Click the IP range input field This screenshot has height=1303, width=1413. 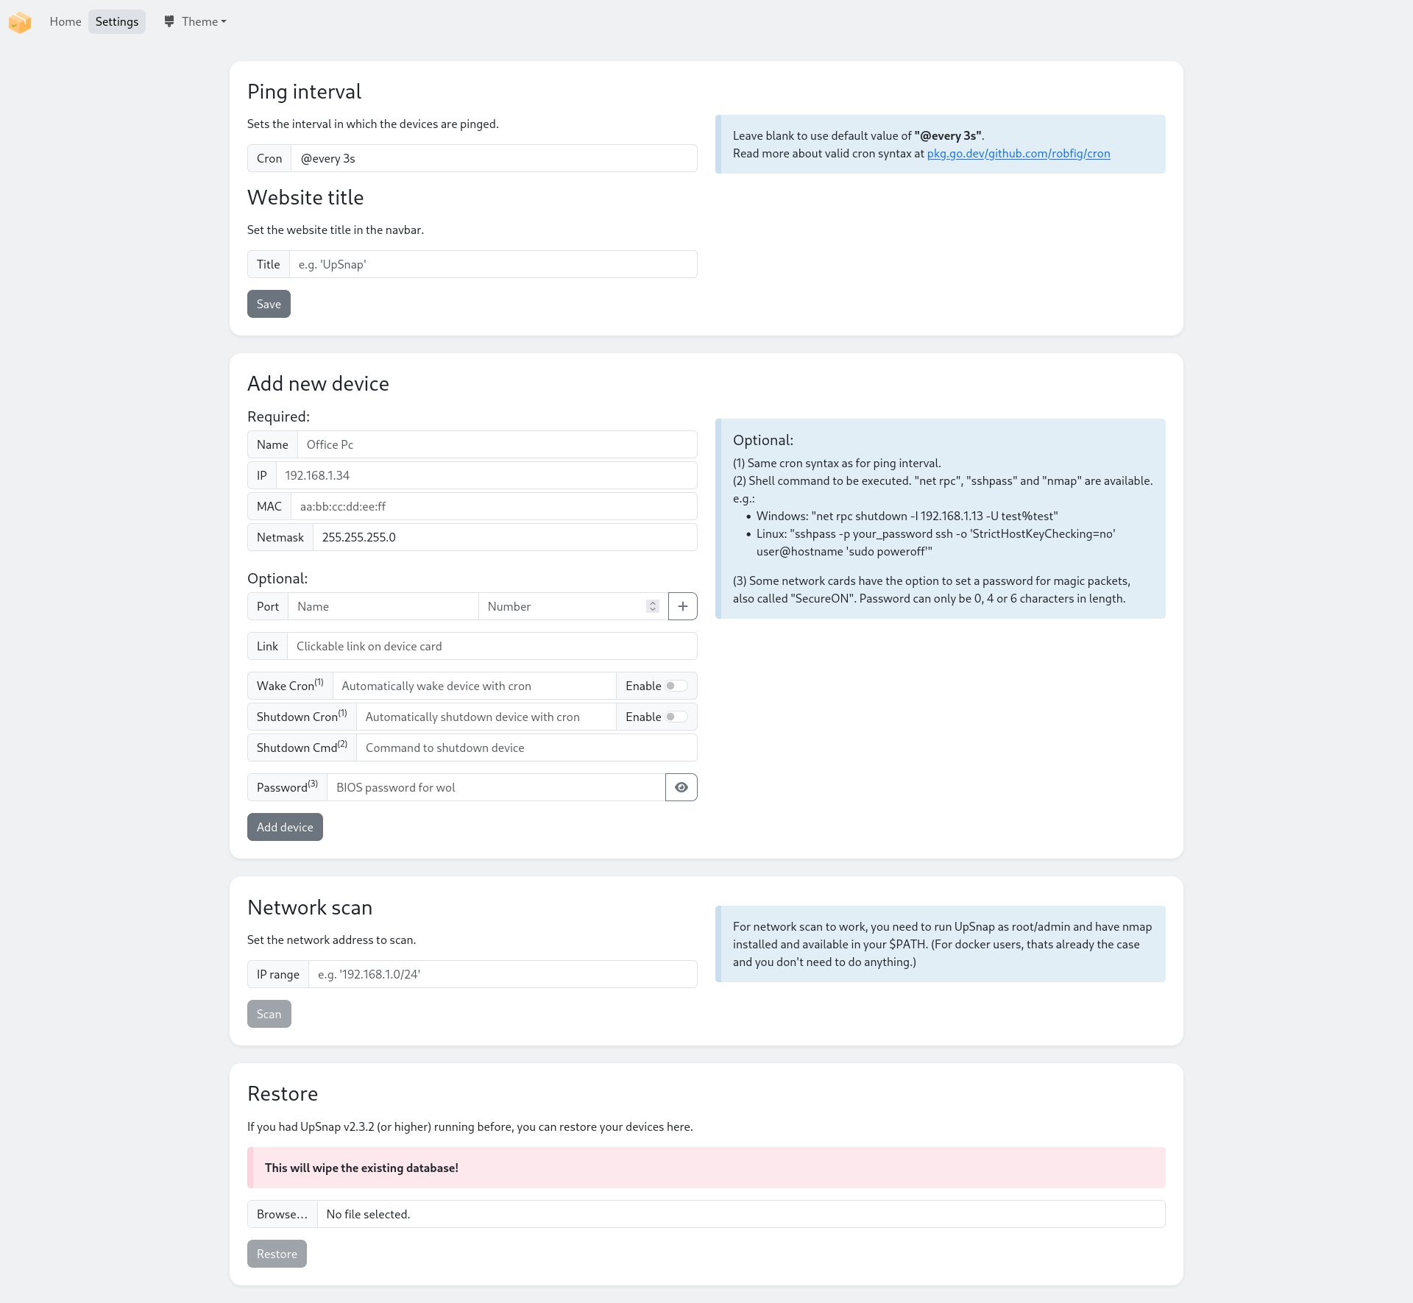pyautogui.click(x=502, y=974)
